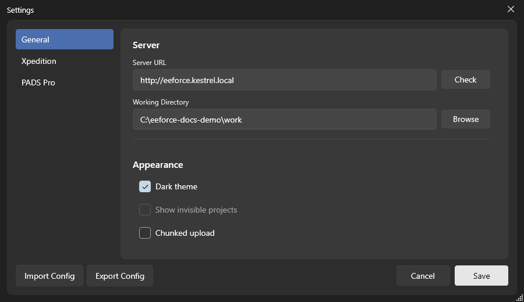Enable the Chunked upload checkbox

pyautogui.click(x=145, y=233)
